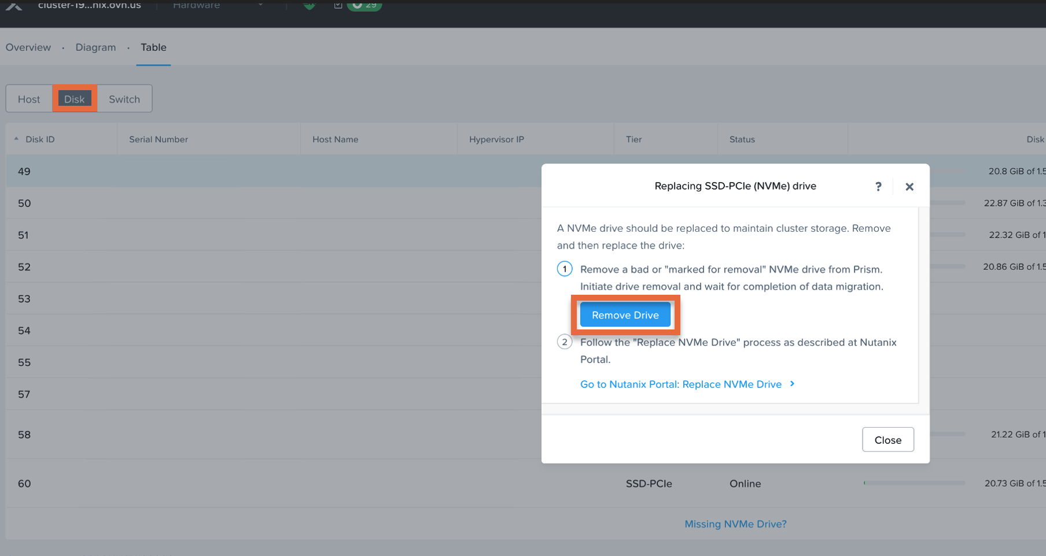Click the cluster name in header

(x=90, y=5)
